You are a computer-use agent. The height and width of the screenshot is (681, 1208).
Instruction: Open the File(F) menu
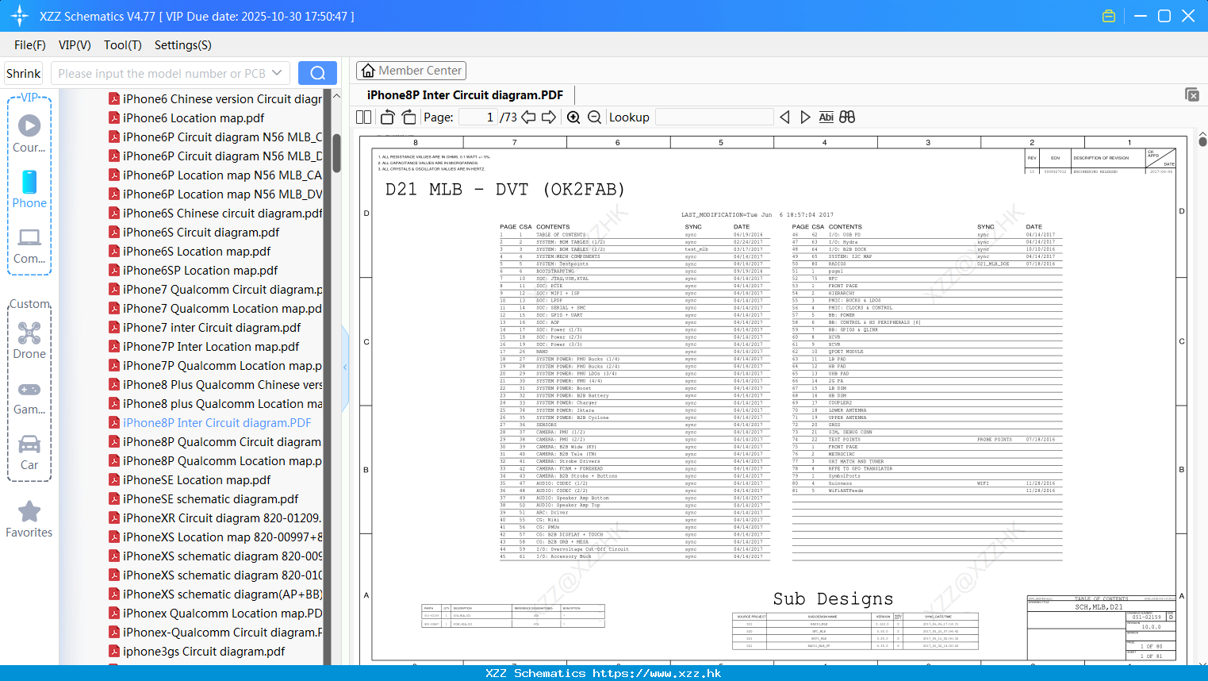[30, 45]
